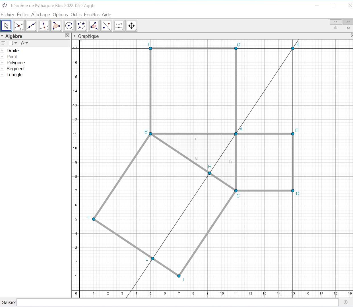Open the Aide menu

click(106, 15)
